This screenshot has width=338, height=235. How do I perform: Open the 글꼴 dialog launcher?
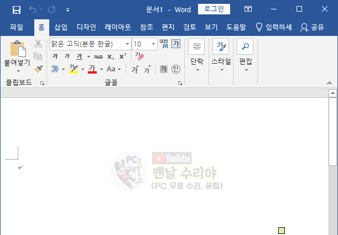(180, 83)
